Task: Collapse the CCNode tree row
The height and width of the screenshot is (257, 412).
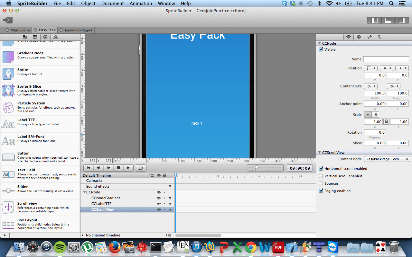Action: click(84, 192)
